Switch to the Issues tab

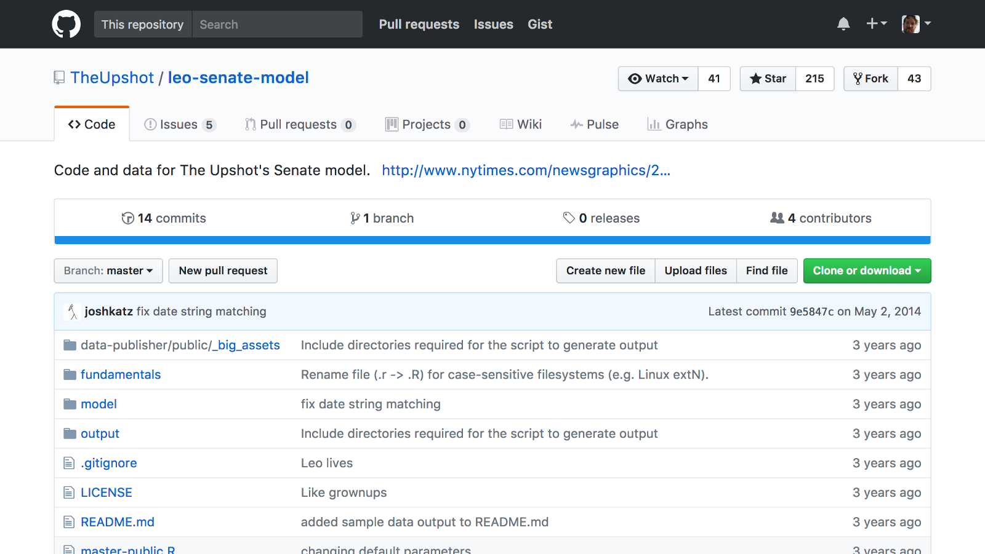(179, 124)
